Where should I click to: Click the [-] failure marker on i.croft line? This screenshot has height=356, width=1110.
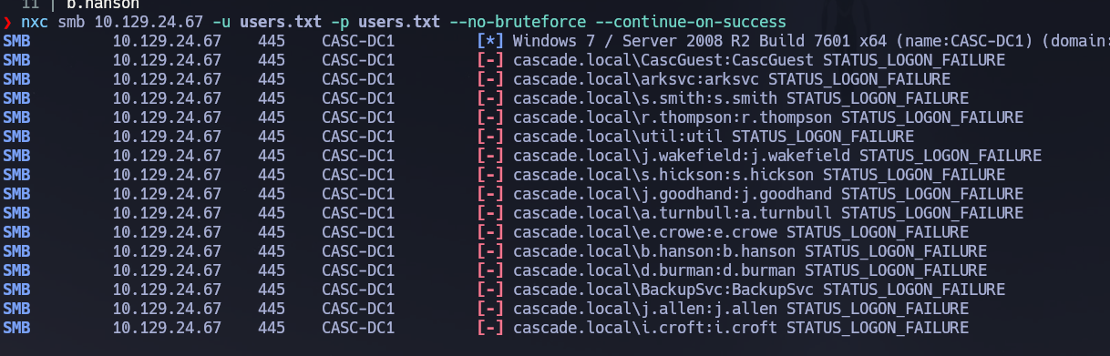(x=490, y=328)
